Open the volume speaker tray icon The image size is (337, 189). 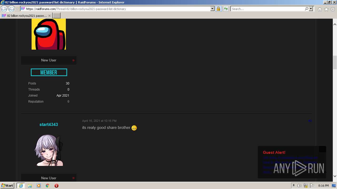point(299,186)
